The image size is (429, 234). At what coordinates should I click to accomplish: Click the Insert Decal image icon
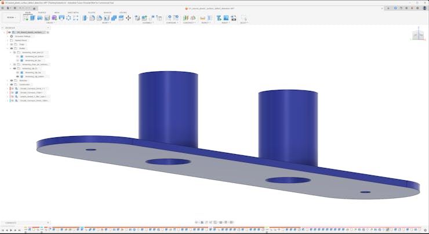pyautogui.click(x=226, y=18)
